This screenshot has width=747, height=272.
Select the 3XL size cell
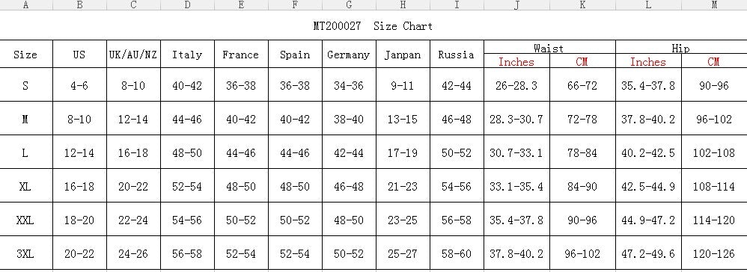[x=25, y=253]
